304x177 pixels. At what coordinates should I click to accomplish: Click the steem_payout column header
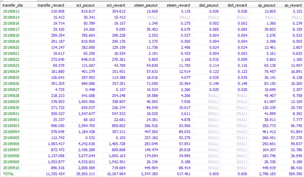pyautogui.click(x=146, y=5)
